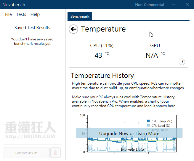The width and height of the screenshot is (194, 161).
Task: Open the temperature info icon
Action: tap(182, 62)
